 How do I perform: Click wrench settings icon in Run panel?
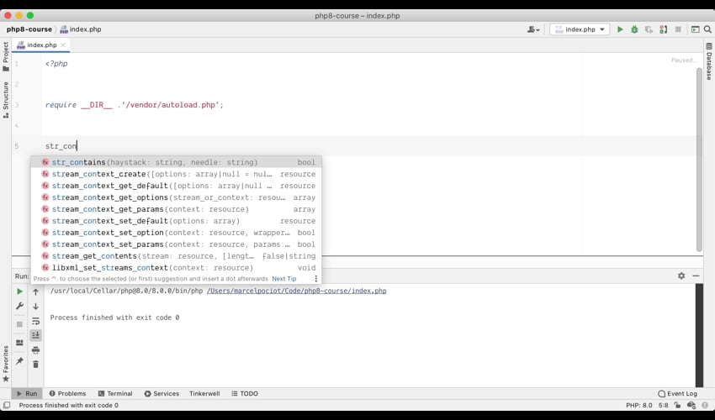[x=19, y=306]
